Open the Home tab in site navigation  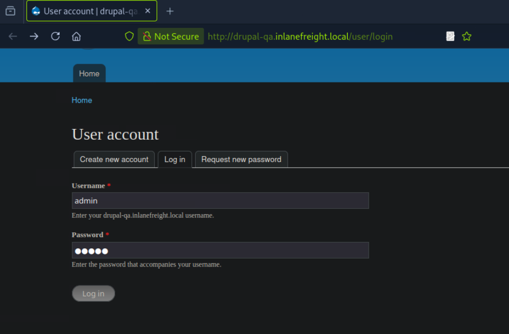(x=89, y=73)
